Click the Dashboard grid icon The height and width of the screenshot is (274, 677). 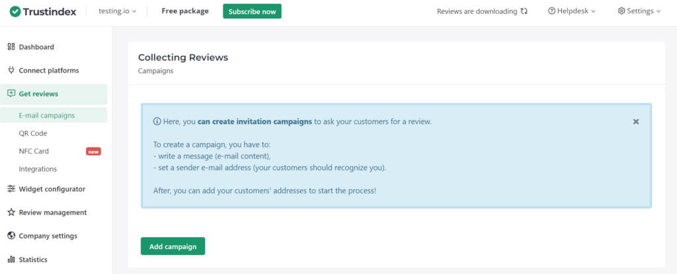(11, 47)
